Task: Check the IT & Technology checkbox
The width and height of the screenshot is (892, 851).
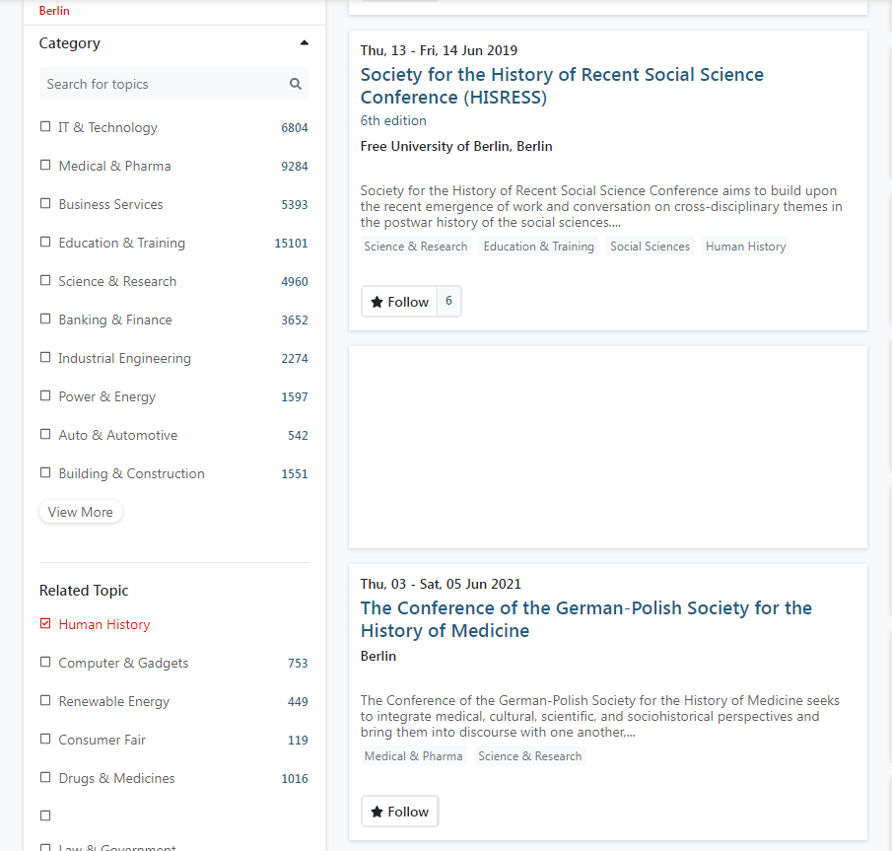Action: pos(45,126)
